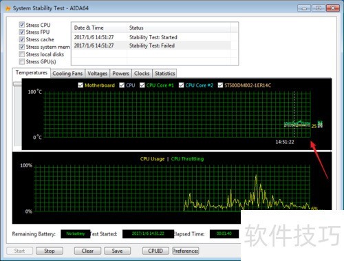Screen dimensions: 344x261
Task: Click the Clear button
Action: tap(87, 251)
